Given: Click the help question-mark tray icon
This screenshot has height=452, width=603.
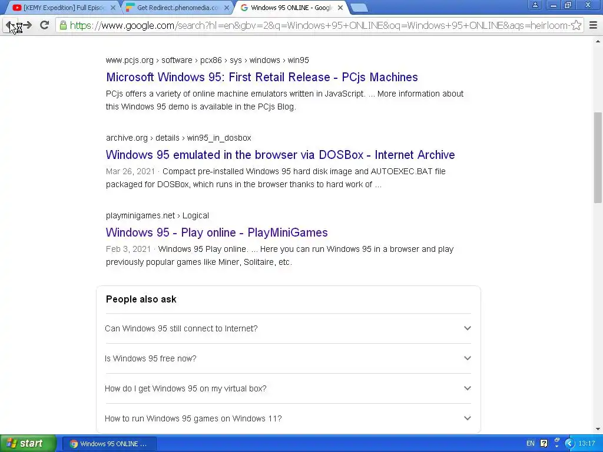Looking at the screenshot, I should coord(544,443).
